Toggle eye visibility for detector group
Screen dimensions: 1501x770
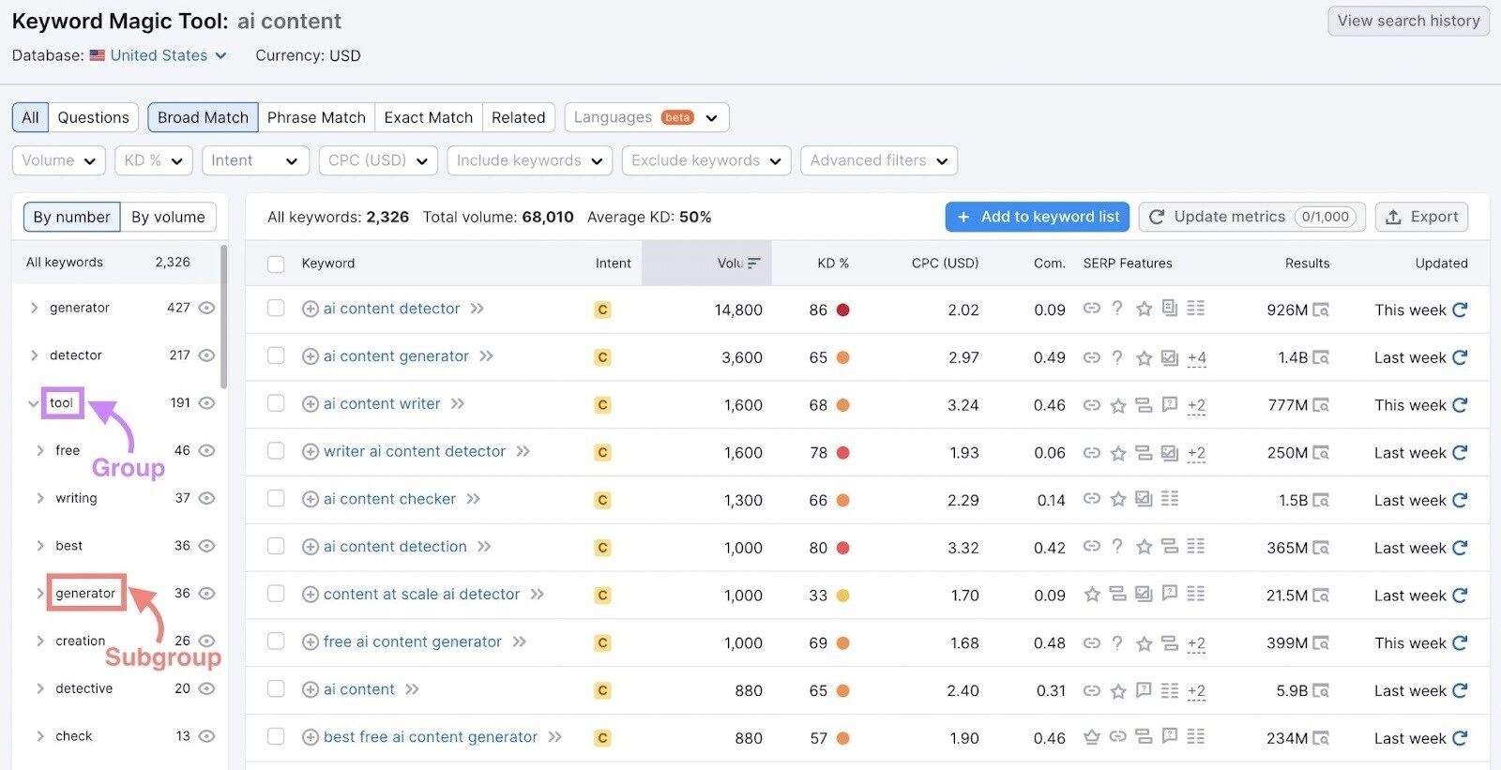pos(207,355)
